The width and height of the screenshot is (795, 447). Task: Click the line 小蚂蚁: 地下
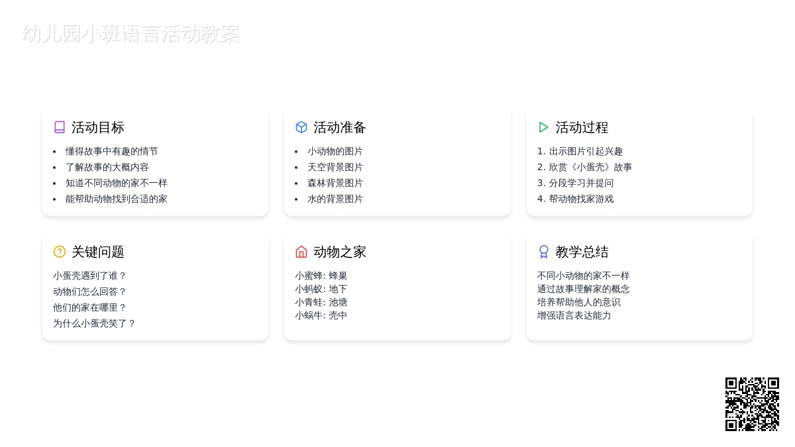click(x=321, y=289)
